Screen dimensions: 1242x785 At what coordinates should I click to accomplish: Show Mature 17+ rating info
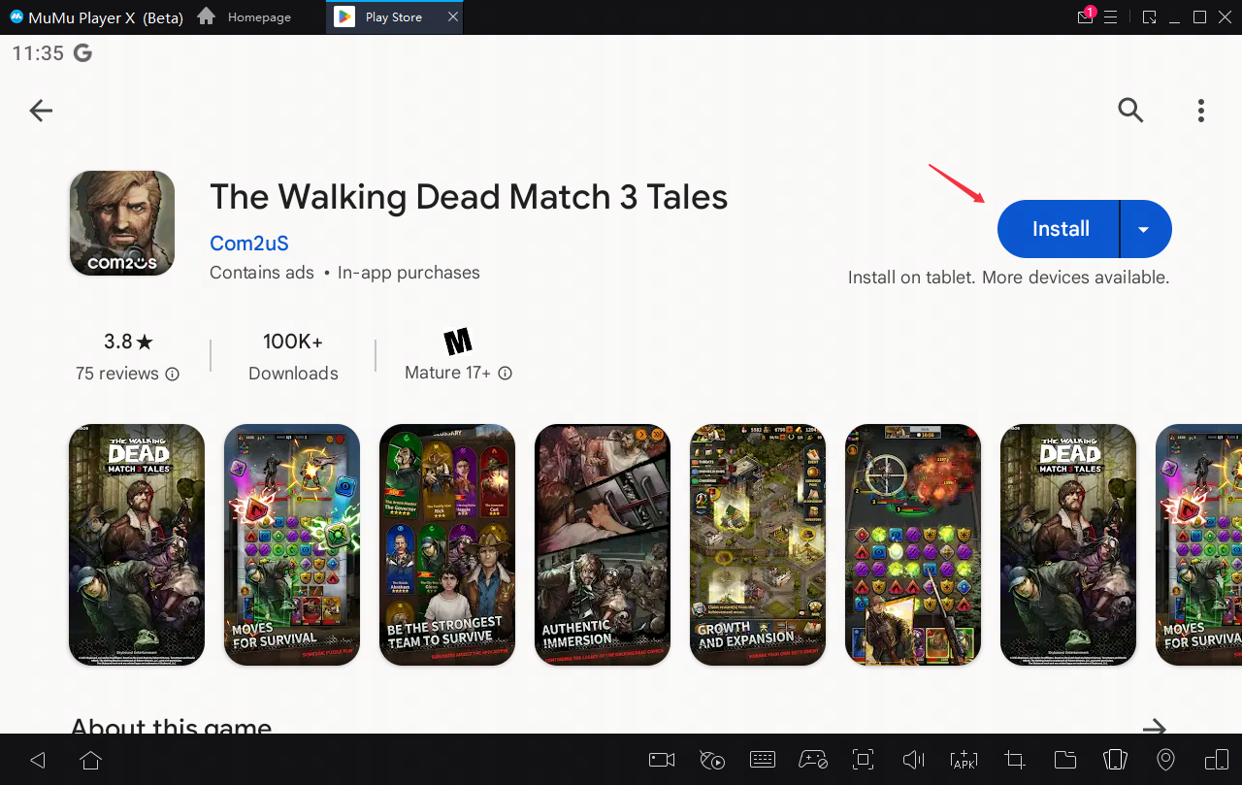pyautogui.click(x=505, y=374)
